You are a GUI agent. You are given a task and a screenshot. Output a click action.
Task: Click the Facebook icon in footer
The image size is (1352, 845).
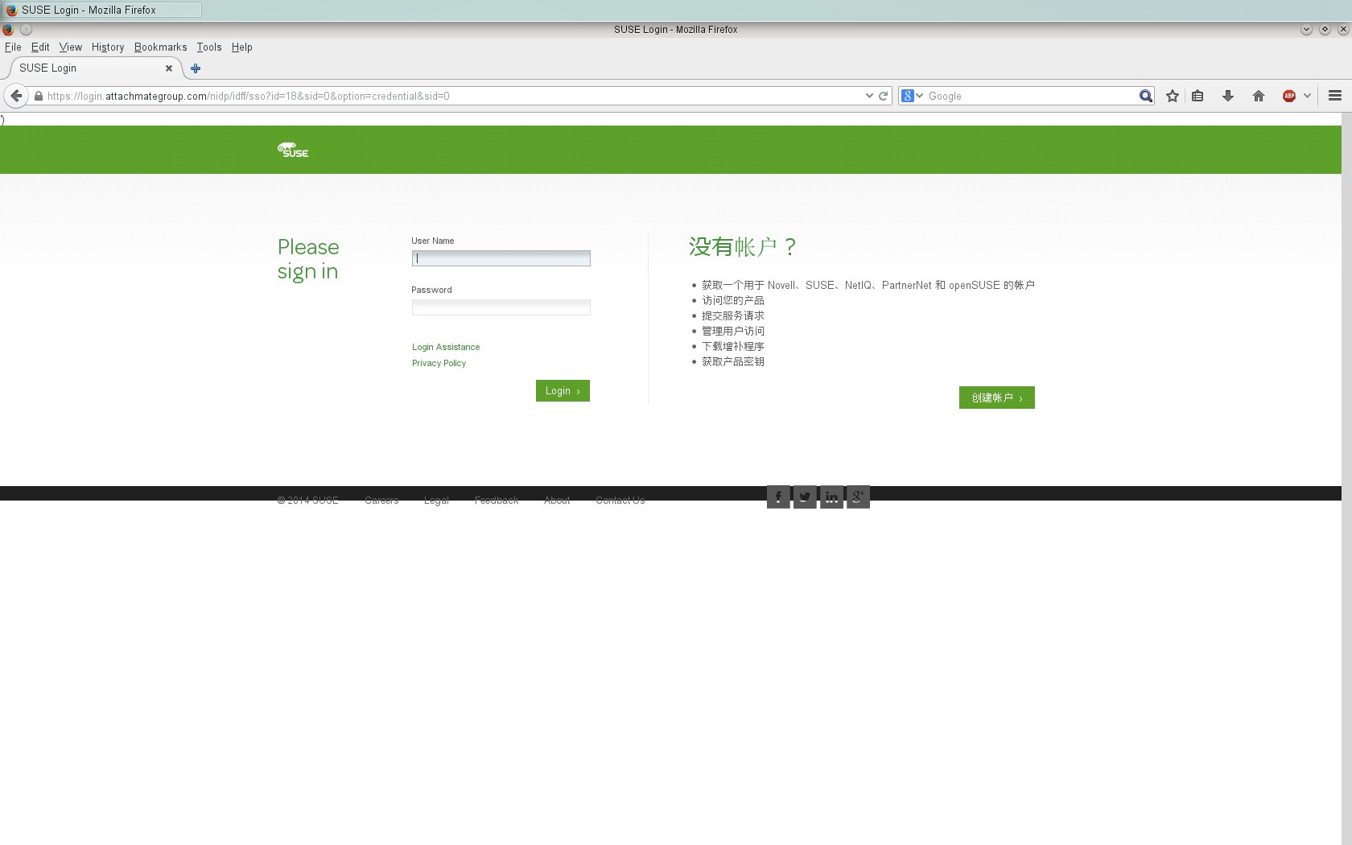tap(778, 497)
